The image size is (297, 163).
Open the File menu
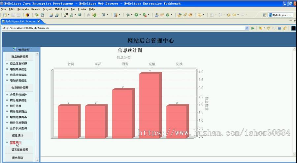3,9
